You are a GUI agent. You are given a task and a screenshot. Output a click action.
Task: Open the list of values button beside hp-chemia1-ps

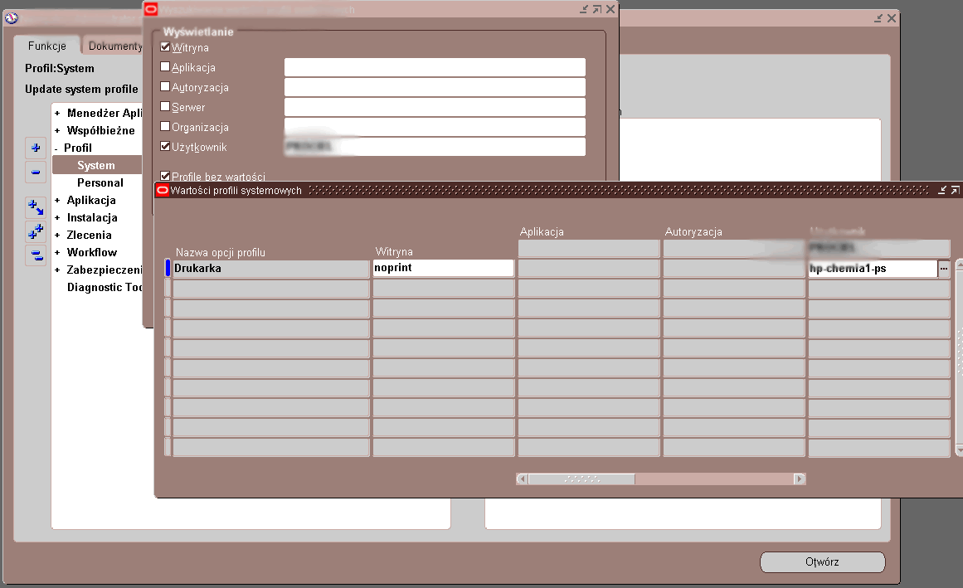pyautogui.click(x=944, y=269)
